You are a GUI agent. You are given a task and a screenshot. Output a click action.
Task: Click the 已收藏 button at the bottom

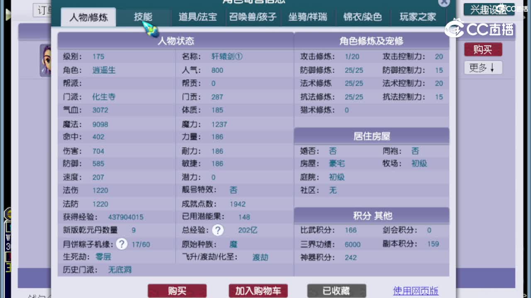[336, 291]
